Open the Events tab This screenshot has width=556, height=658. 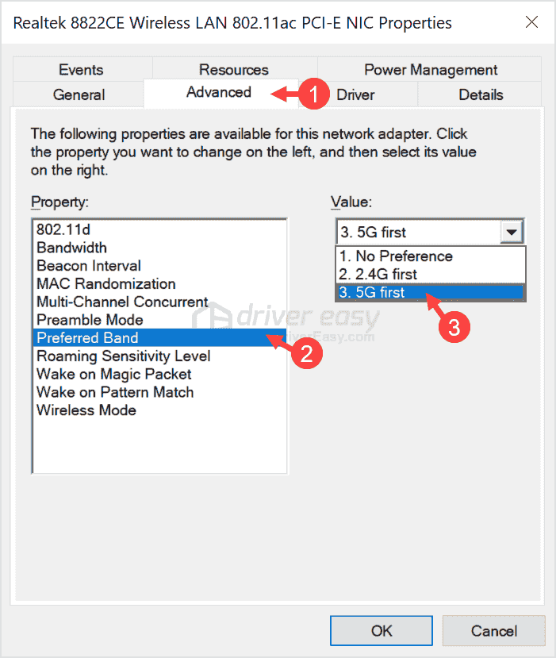point(80,69)
